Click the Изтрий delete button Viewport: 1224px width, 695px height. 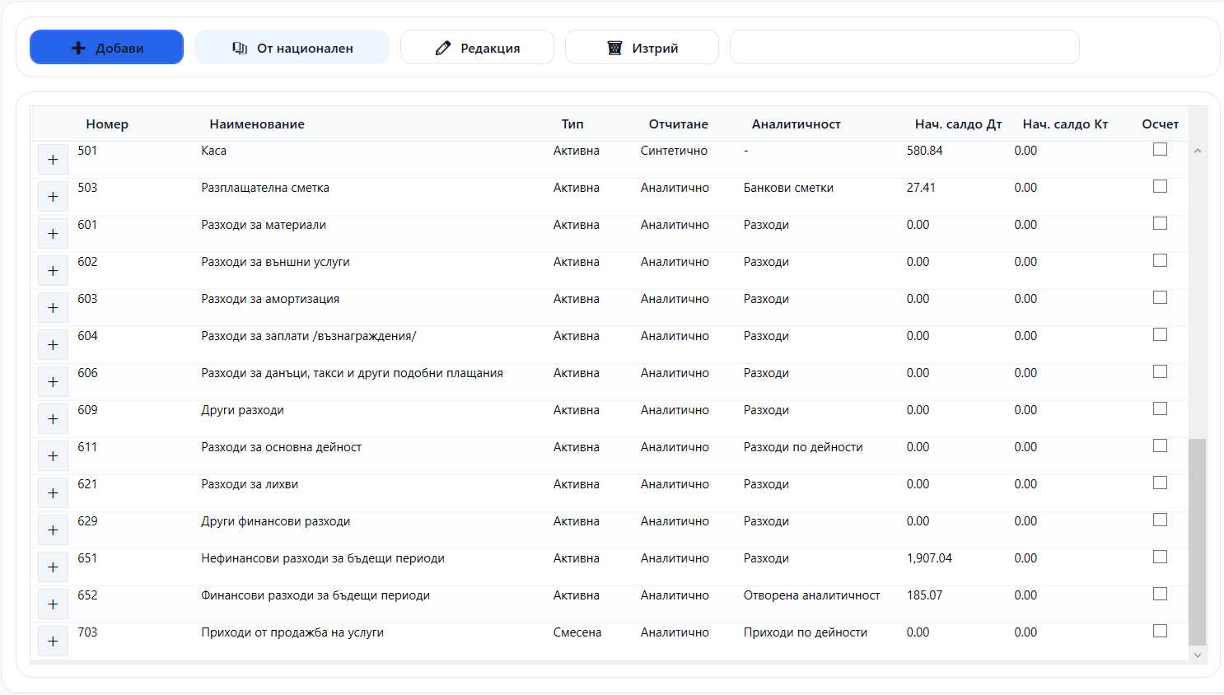(642, 47)
